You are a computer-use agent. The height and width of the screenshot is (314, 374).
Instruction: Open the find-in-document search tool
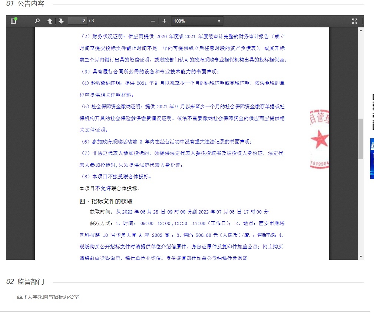click(x=37, y=21)
